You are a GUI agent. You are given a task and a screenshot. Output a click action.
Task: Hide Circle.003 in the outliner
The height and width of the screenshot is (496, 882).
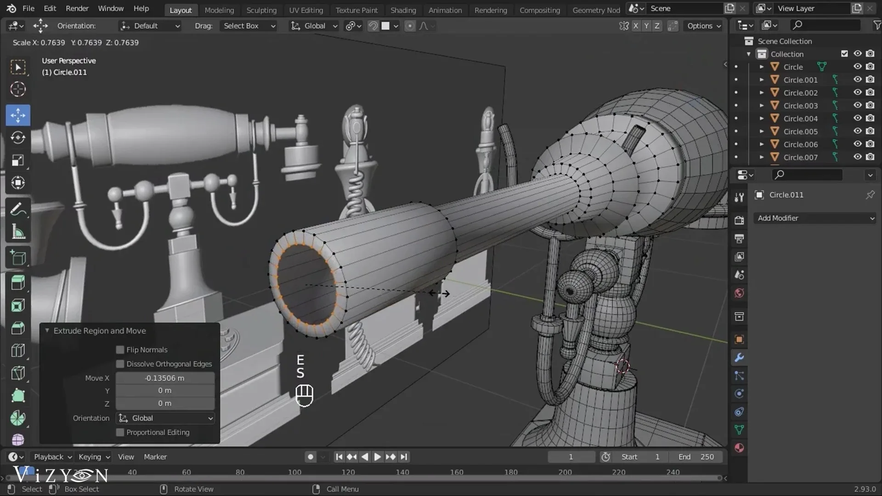(858, 105)
